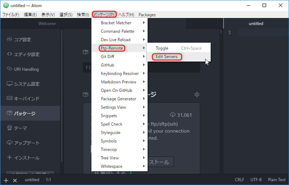Change Plain Text grammar in status bar
Screen dimensions: 289x185
point(277,179)
